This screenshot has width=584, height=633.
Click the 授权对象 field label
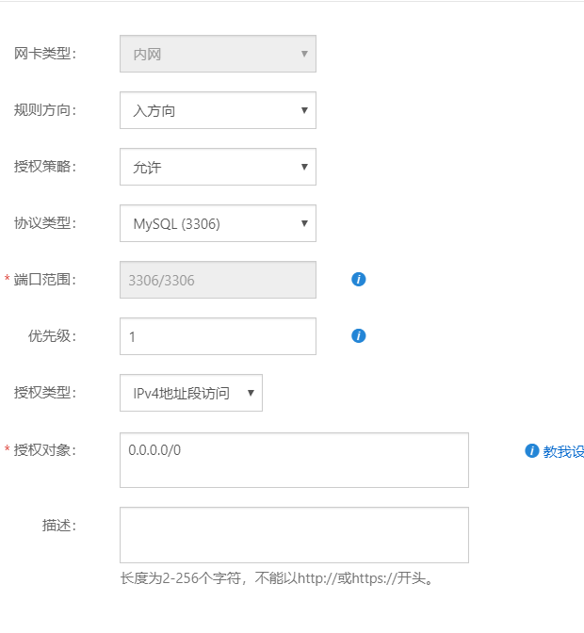click(45, 449)
